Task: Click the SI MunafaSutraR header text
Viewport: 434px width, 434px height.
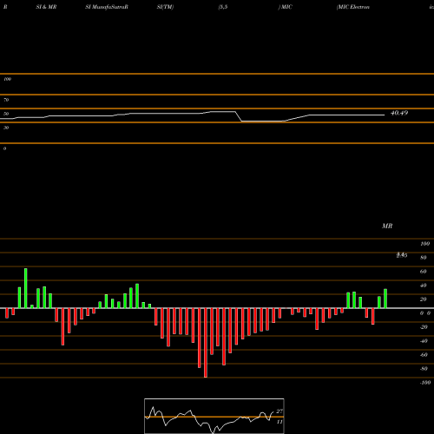Action: 107,7
